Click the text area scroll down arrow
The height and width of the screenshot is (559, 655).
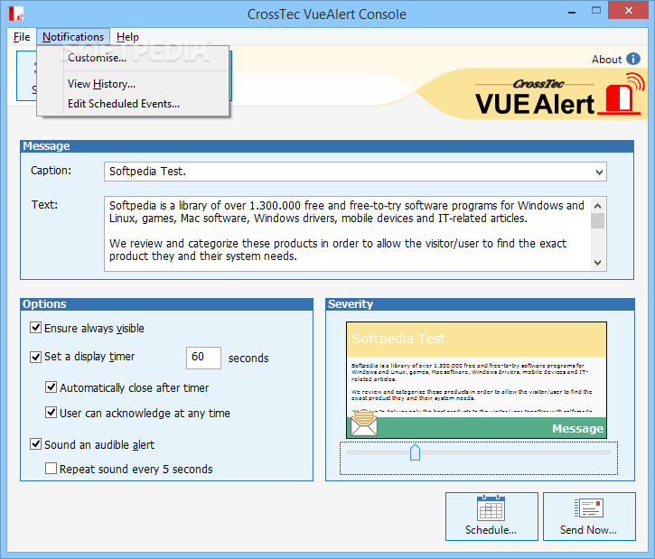coord(598,263)
